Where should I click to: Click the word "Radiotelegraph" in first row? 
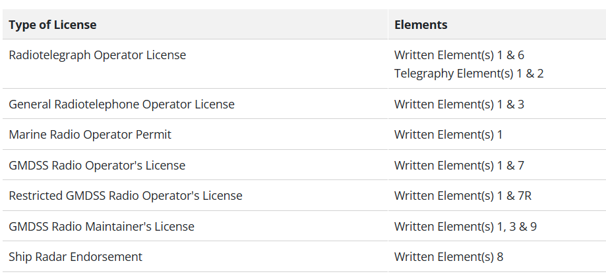pos(49,55)
